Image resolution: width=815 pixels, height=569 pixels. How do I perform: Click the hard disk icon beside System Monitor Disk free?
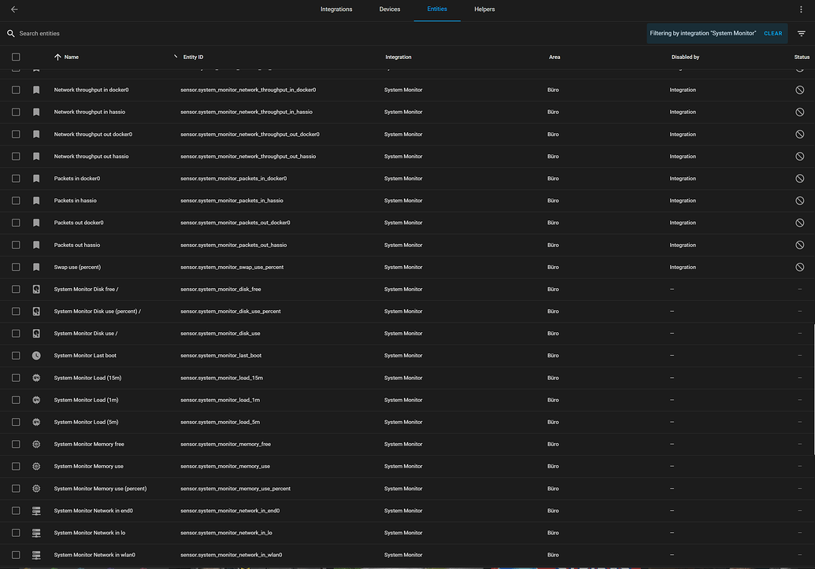(x=36, y=289)
